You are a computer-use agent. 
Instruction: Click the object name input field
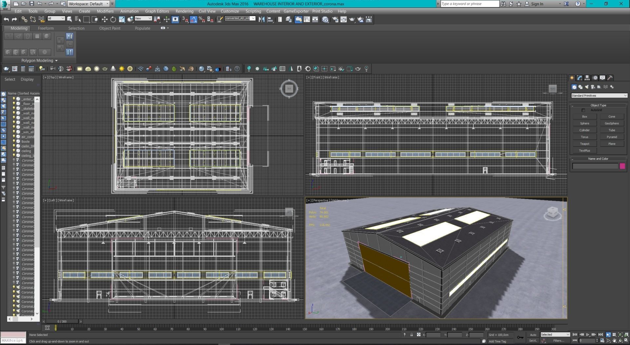(595, 166)
